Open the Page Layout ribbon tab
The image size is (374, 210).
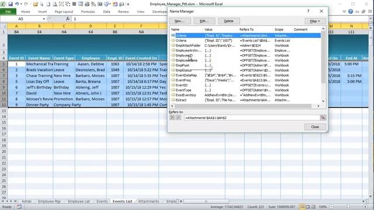pyautogui.click(x=64, y=12)
